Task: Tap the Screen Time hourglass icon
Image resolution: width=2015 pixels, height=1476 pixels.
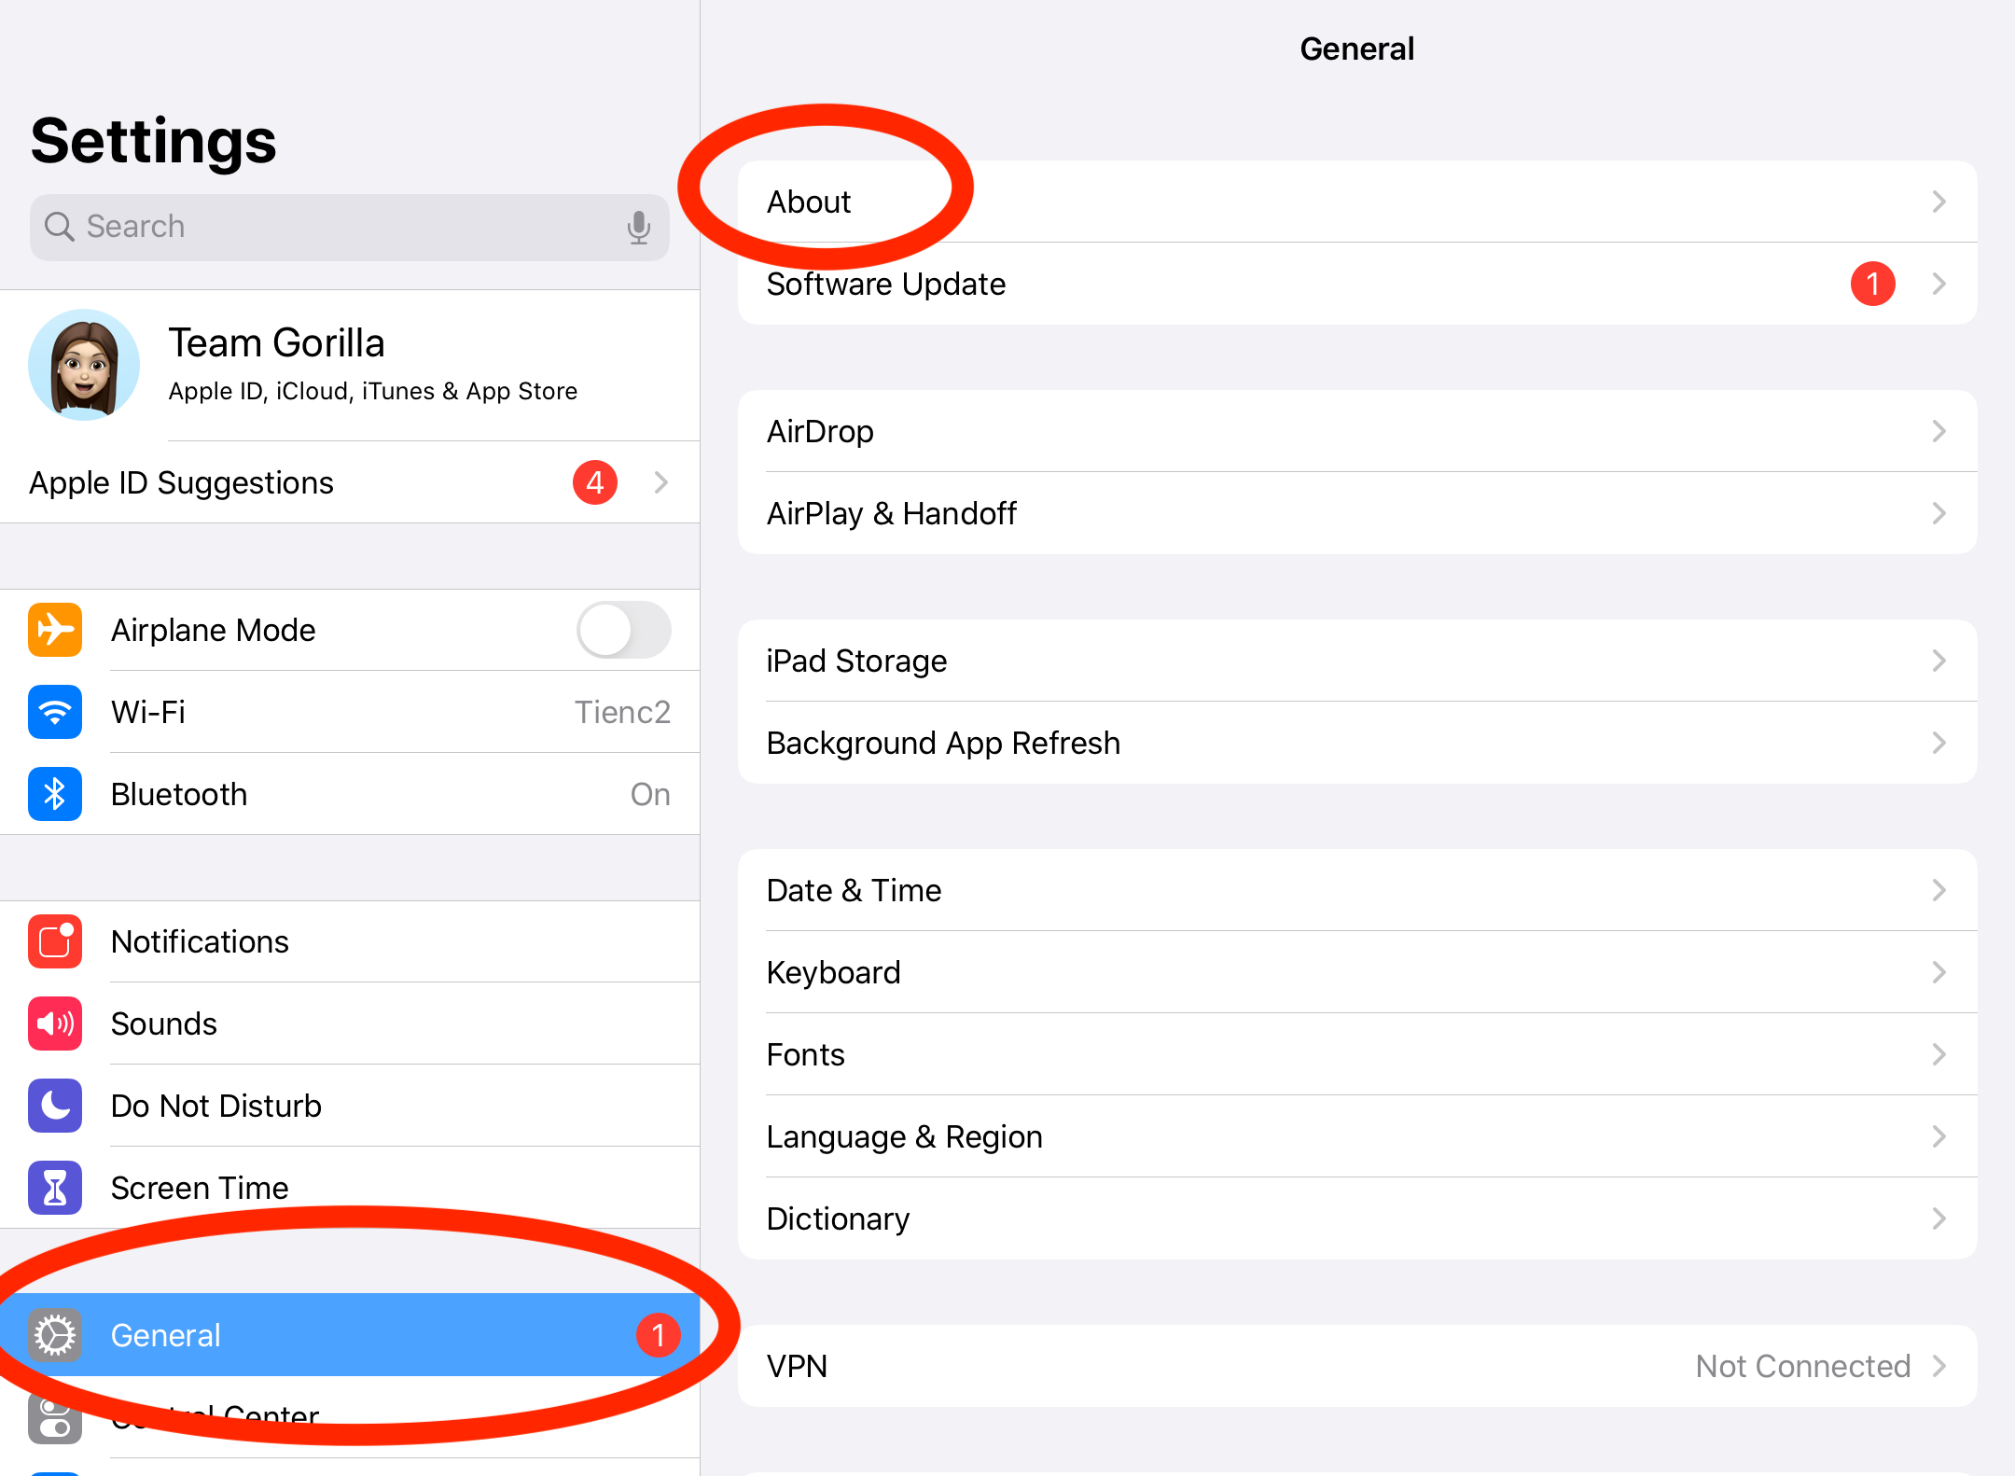Action: tap(55, 1188)
